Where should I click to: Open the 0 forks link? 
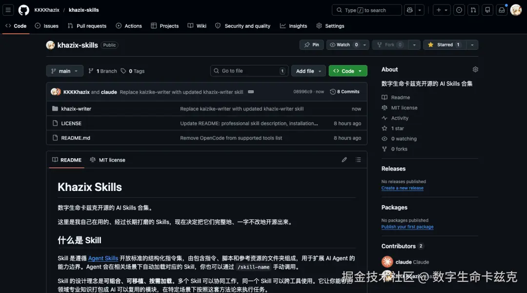pyautogui.click(x=395, y=149)
